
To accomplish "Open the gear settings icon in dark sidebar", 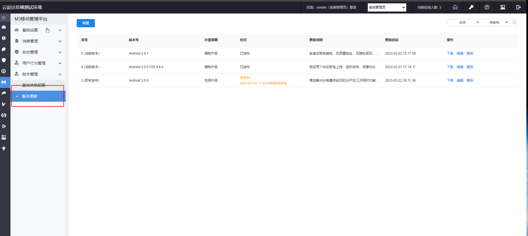I will pyautogui.click(x=4, y=38).
